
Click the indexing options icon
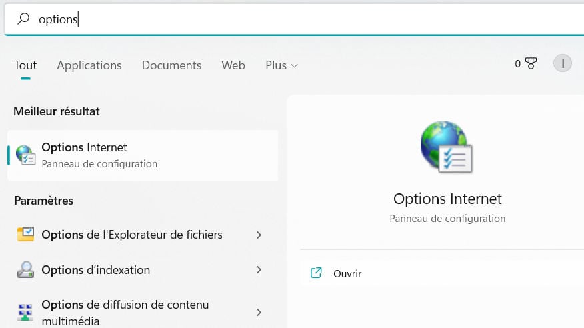pos(25,270)
